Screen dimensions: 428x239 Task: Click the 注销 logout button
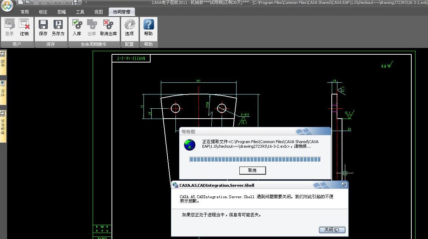pos(25,28)
